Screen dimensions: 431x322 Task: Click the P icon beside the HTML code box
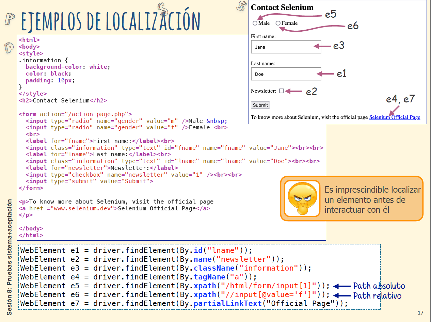click(9, 48)
